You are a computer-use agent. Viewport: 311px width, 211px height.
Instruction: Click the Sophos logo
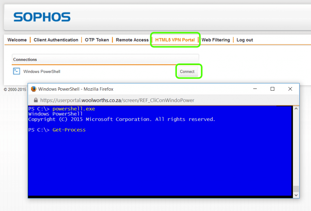point(42,17)
